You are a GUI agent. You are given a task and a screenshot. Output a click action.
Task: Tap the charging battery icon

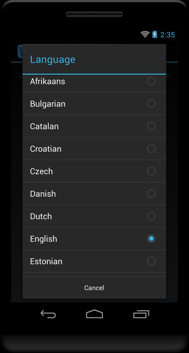coord(154,34)
